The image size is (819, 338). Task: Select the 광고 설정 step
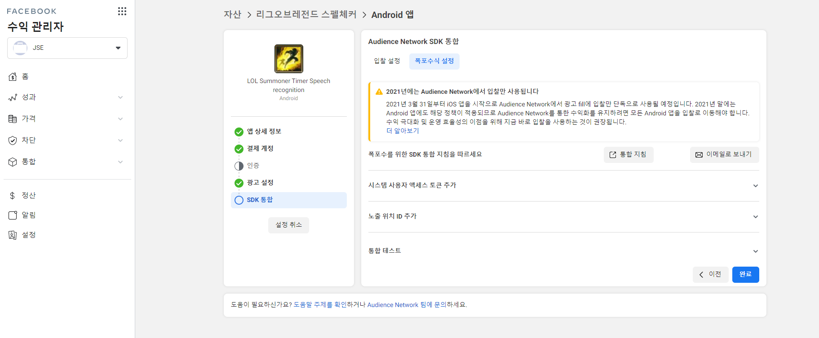289,183
